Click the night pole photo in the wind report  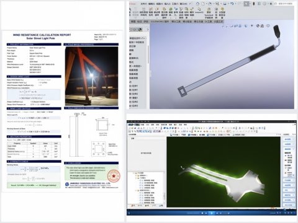(x=91, y=76)
